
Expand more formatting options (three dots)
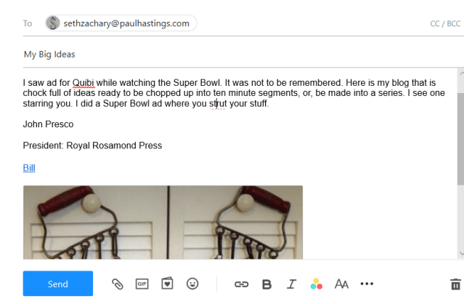tap(367, 284)
